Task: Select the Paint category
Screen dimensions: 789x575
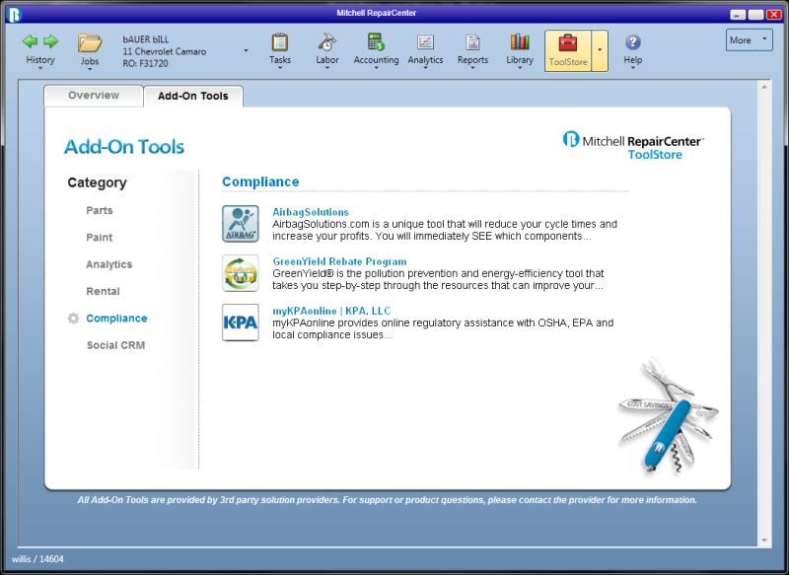Action: point(99,237)
